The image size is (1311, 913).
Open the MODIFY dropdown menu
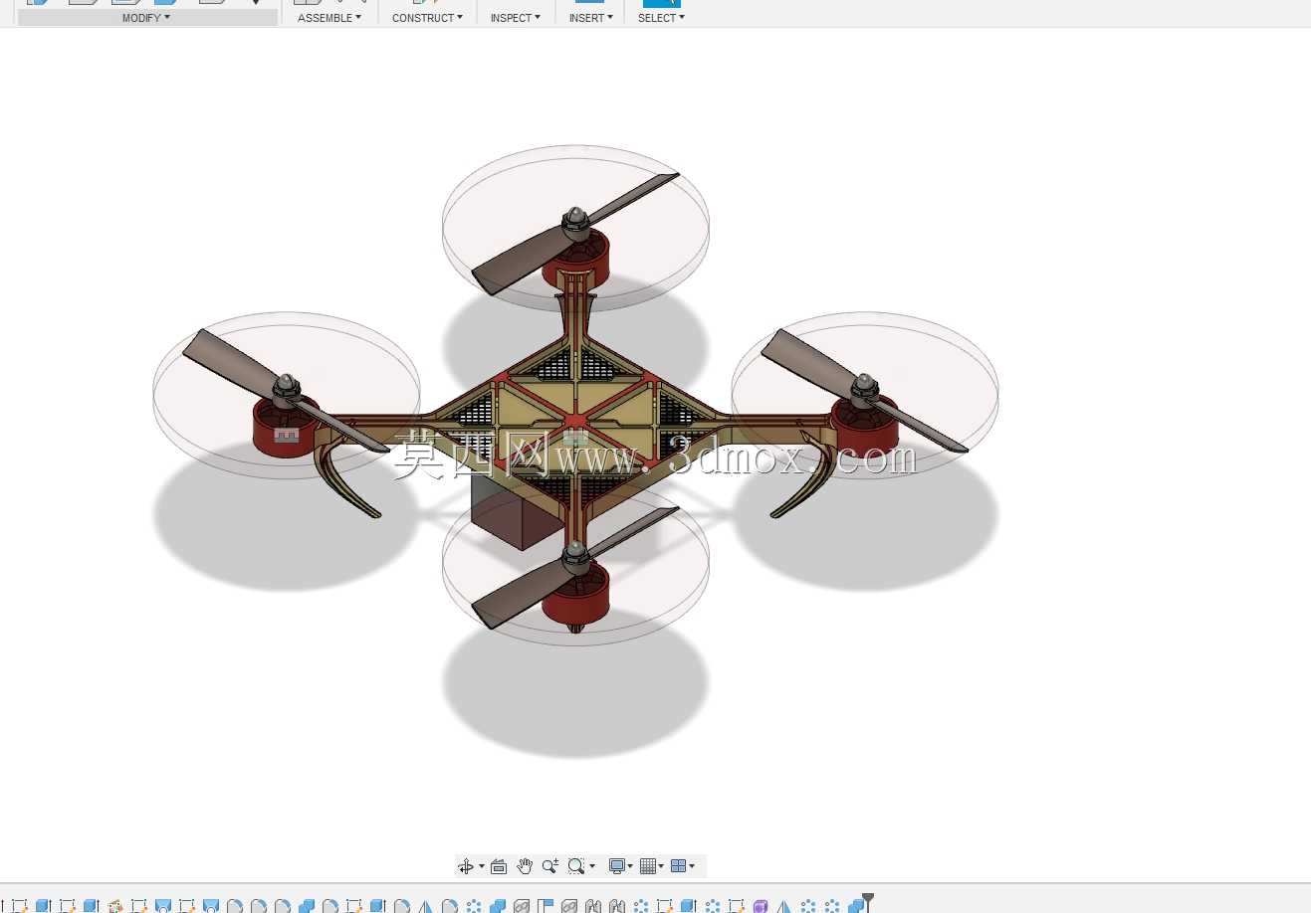pos(146,18)
